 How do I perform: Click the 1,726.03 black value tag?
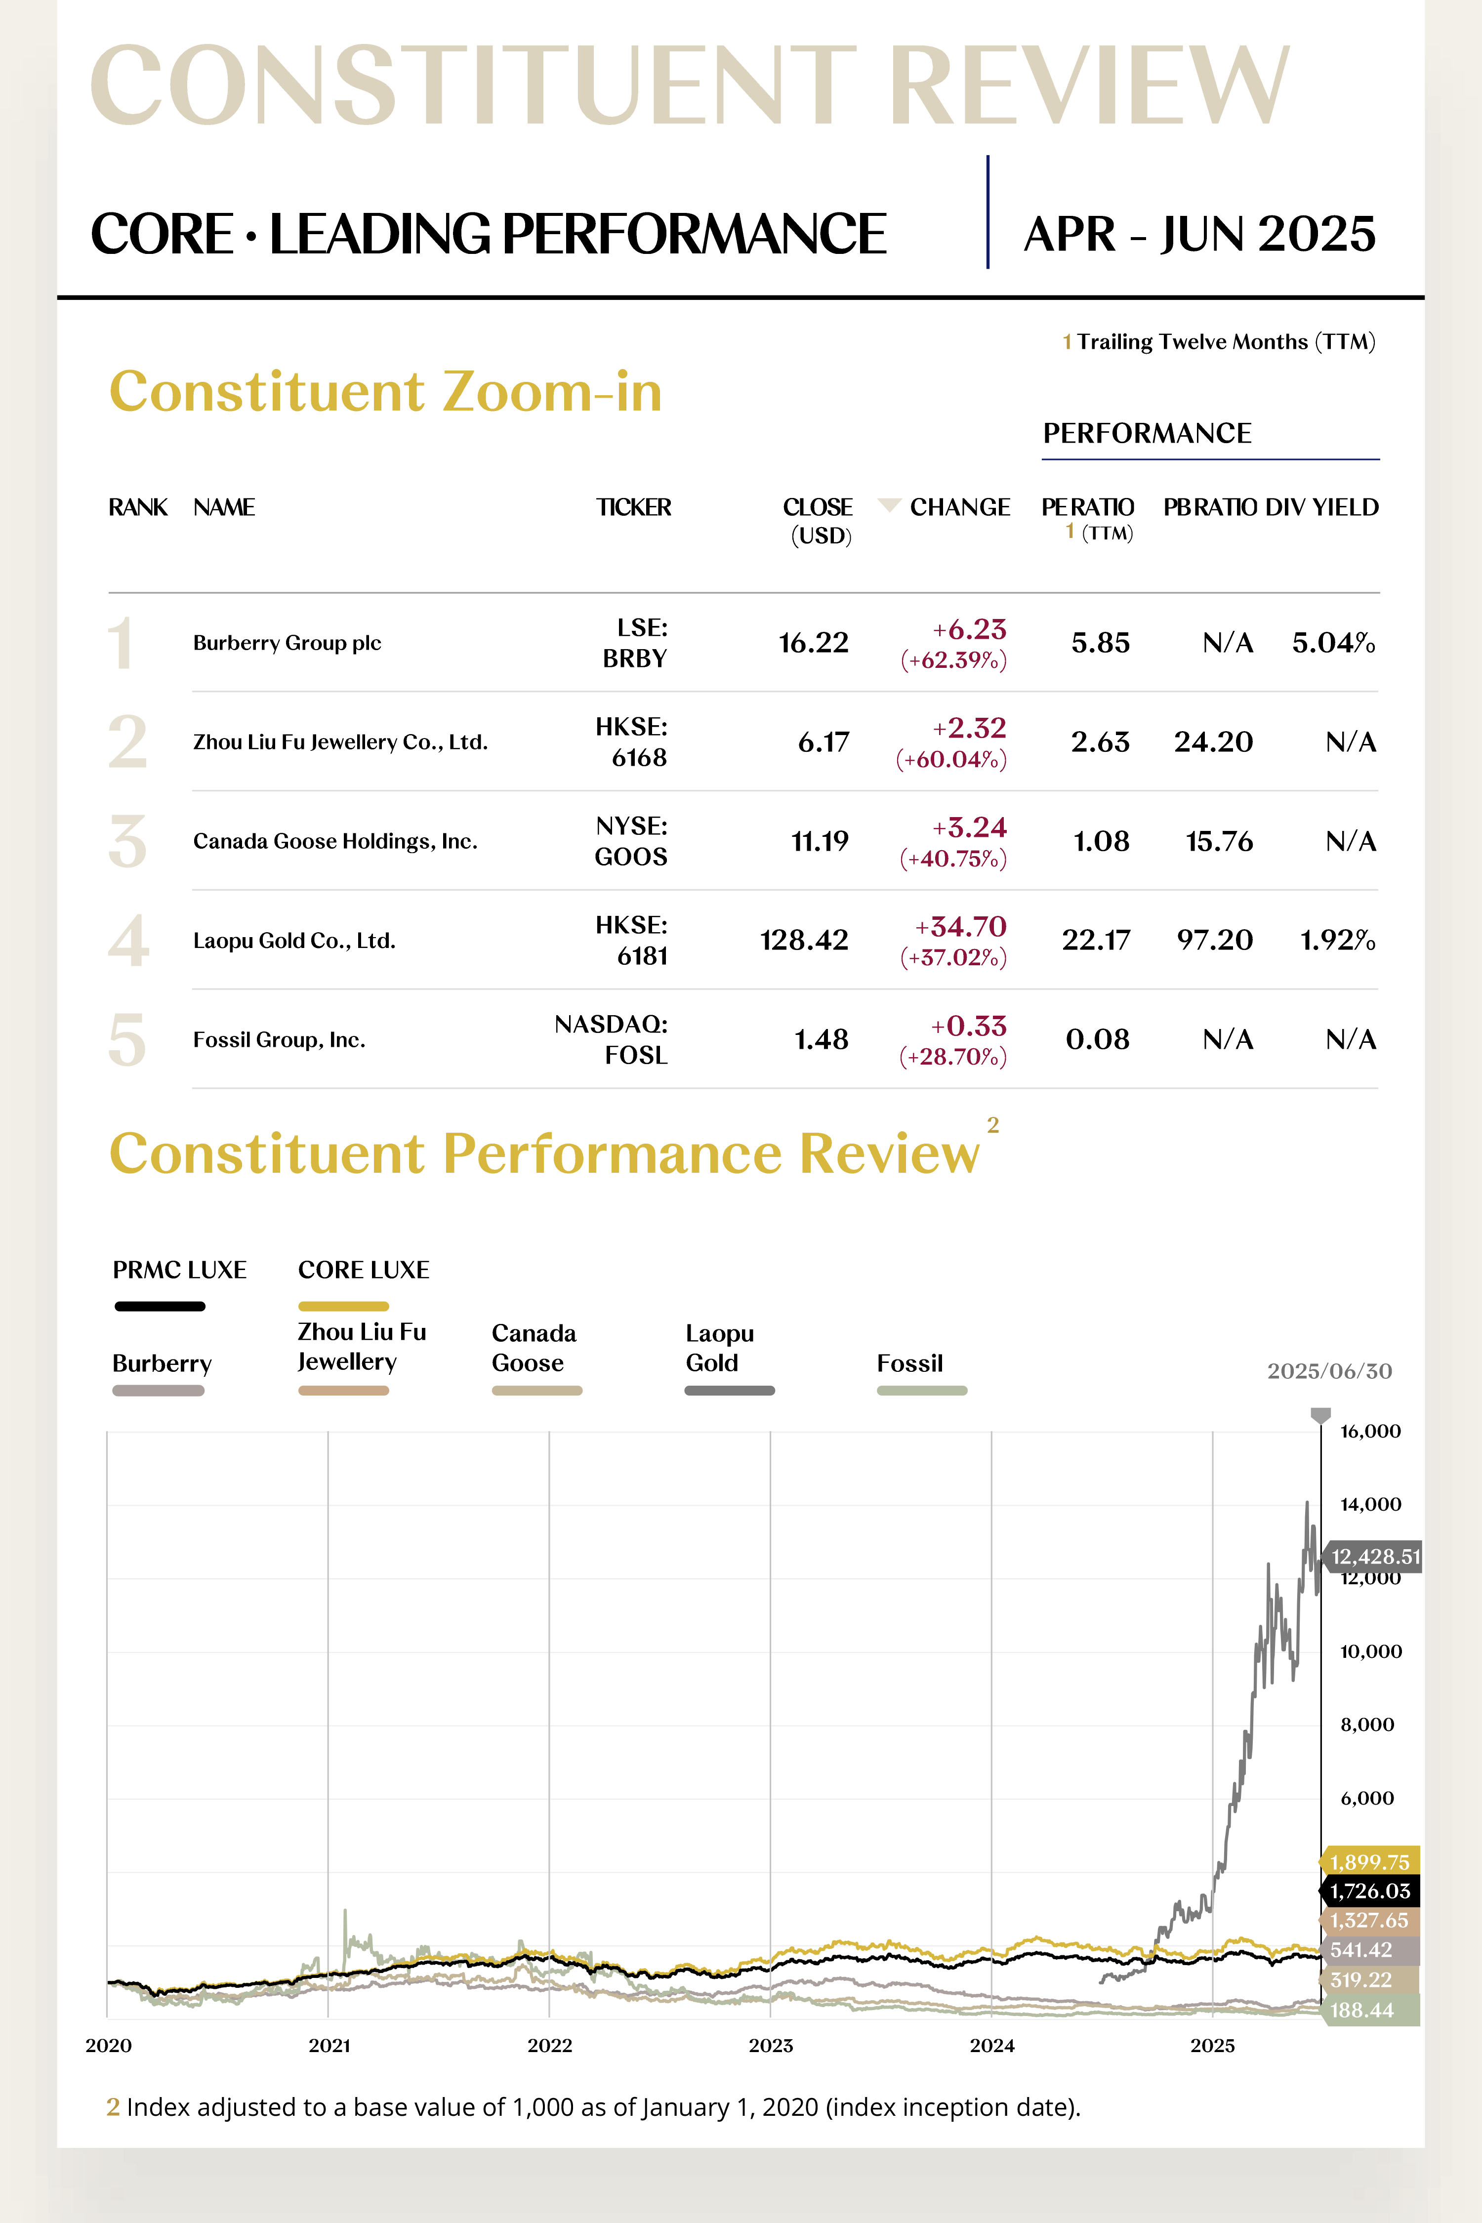(x=1369, y=1891)
